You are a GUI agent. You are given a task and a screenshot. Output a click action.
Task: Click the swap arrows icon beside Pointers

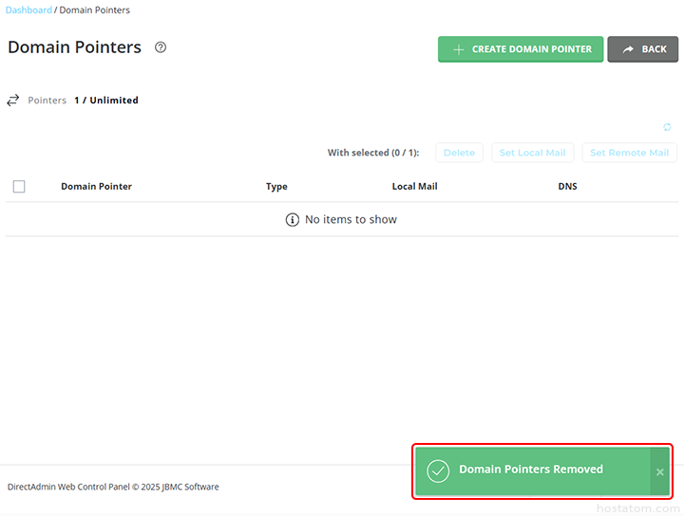pyautogui.click(x=13, y=100)
